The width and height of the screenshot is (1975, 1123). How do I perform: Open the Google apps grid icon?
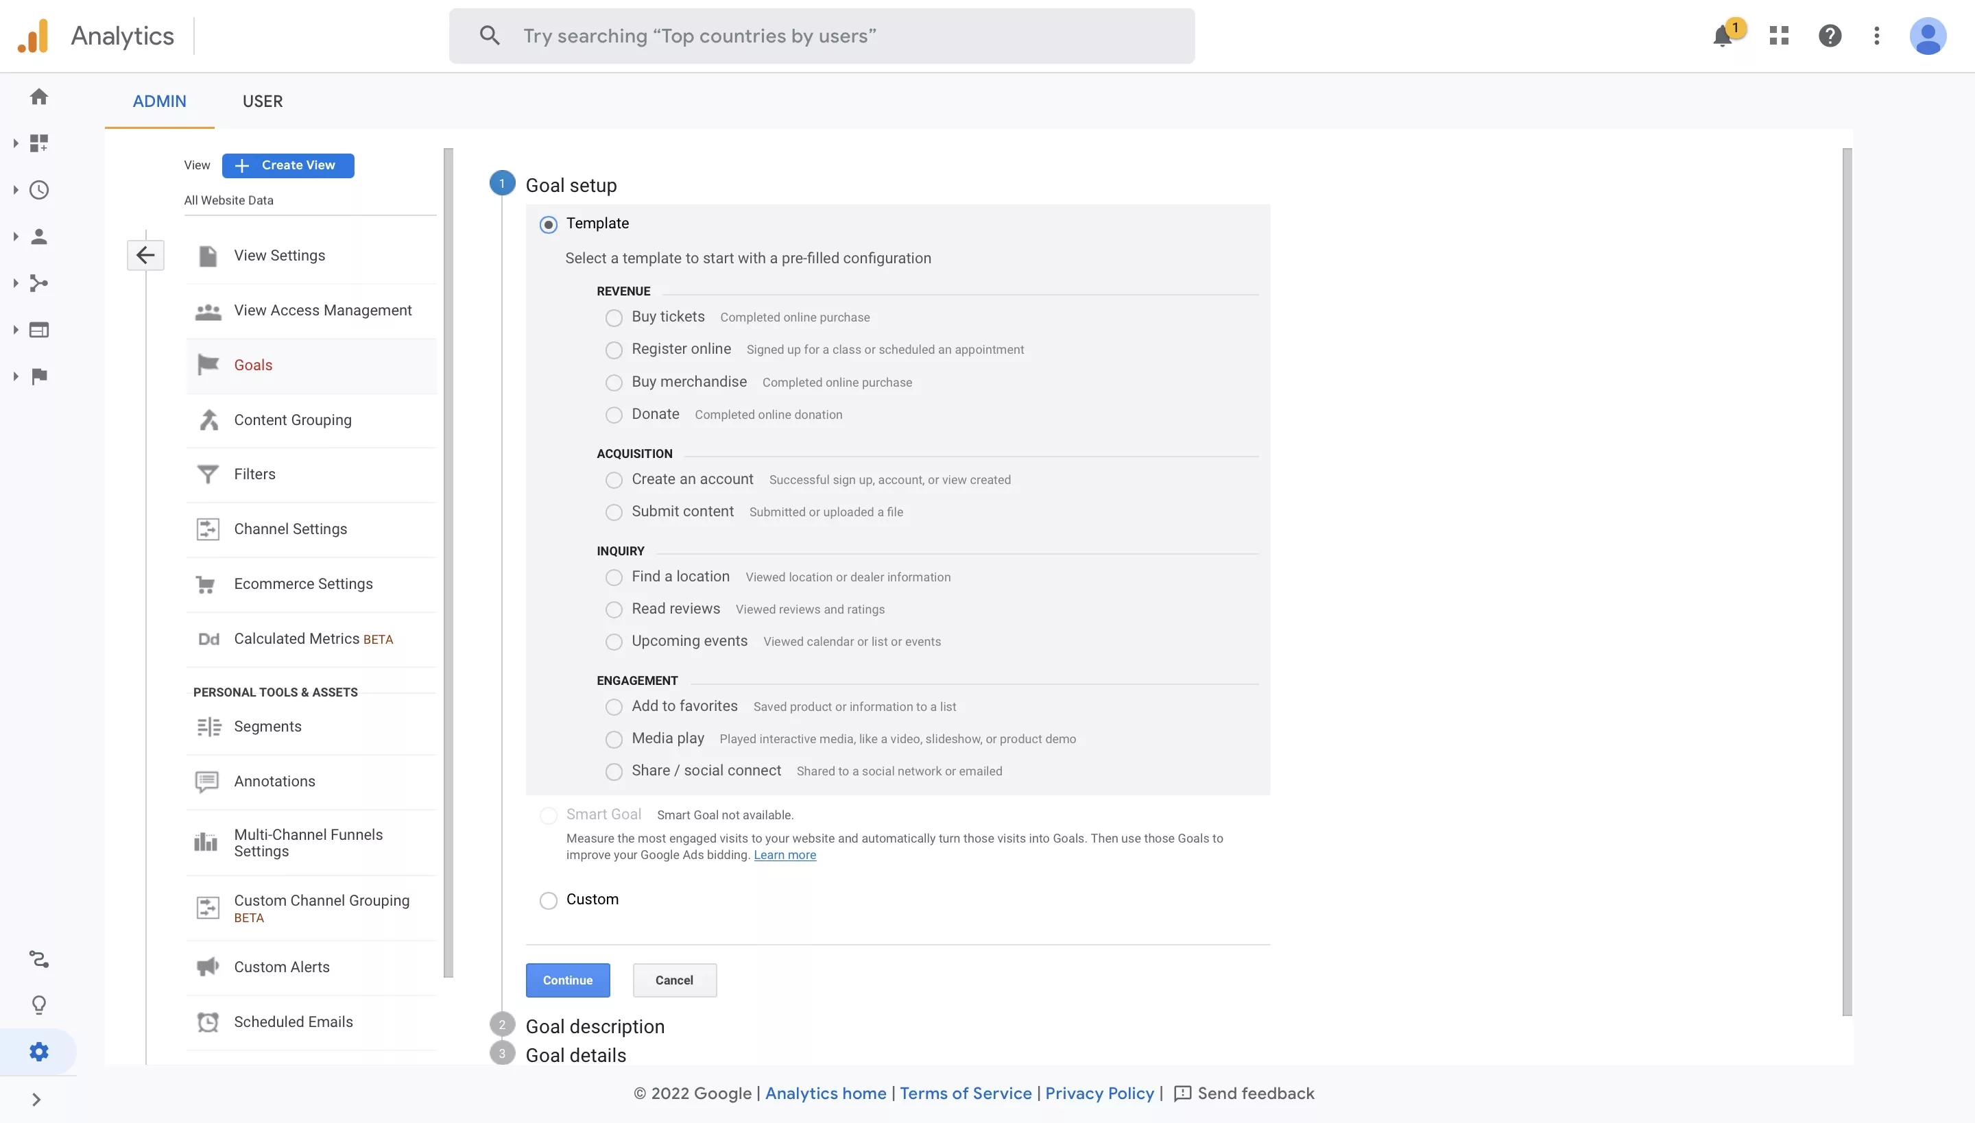point(1779,36)
